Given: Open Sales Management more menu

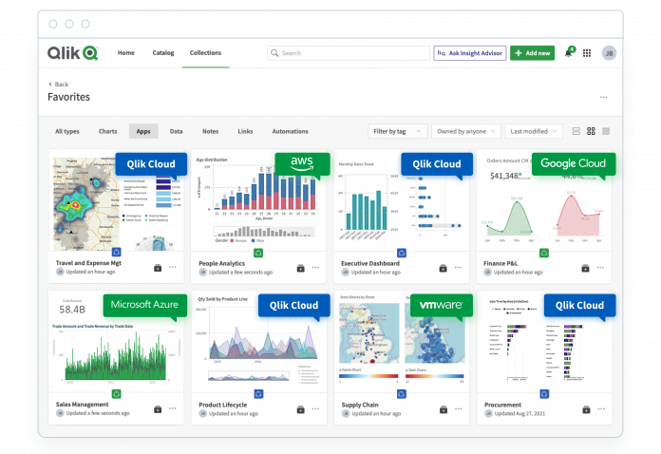Looking at the screenshot, I should pyautogui.click(x=173, y=408).
